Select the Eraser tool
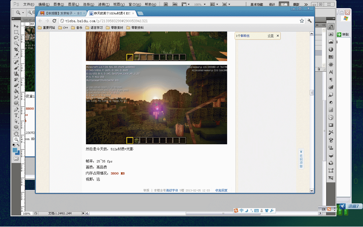 point(16,85)
